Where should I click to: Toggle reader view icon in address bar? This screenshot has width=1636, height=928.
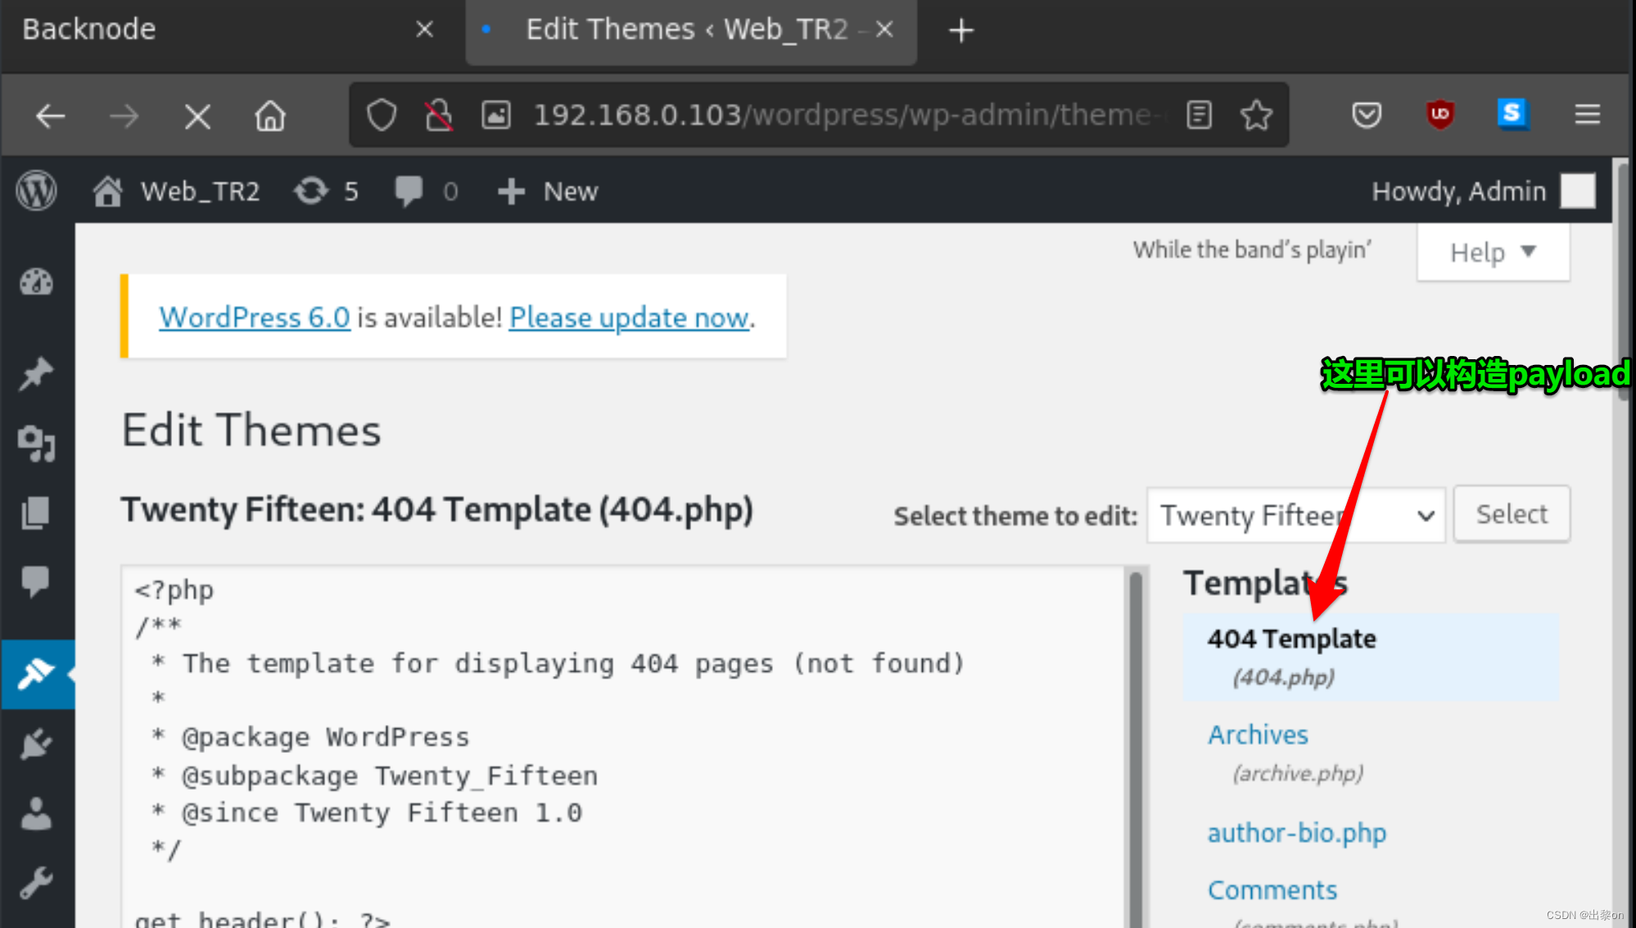pos(1199,115)
